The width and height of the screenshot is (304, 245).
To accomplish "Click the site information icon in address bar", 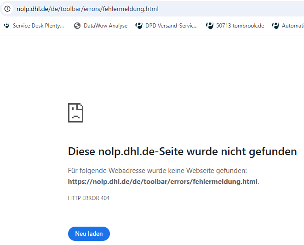I will pos(7,9).
